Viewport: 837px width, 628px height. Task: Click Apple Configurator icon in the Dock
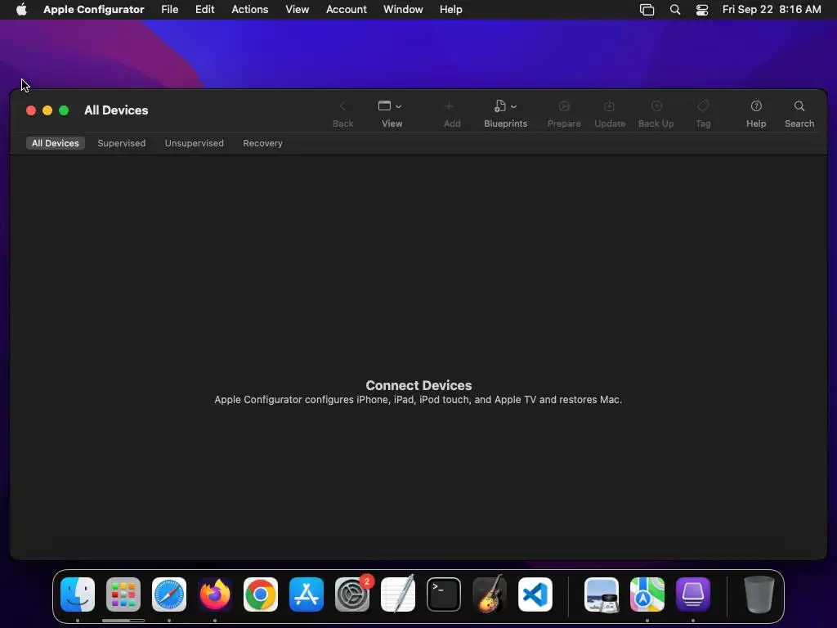(693, 594)
